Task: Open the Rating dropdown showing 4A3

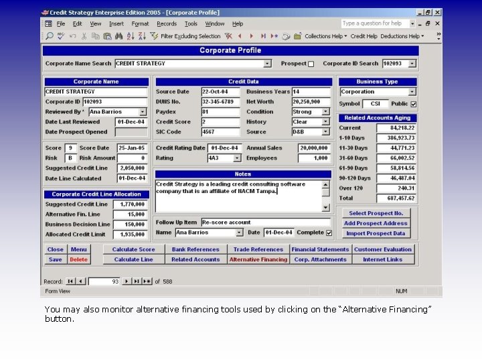Action: pyautogui.click(x=237, y=158)
